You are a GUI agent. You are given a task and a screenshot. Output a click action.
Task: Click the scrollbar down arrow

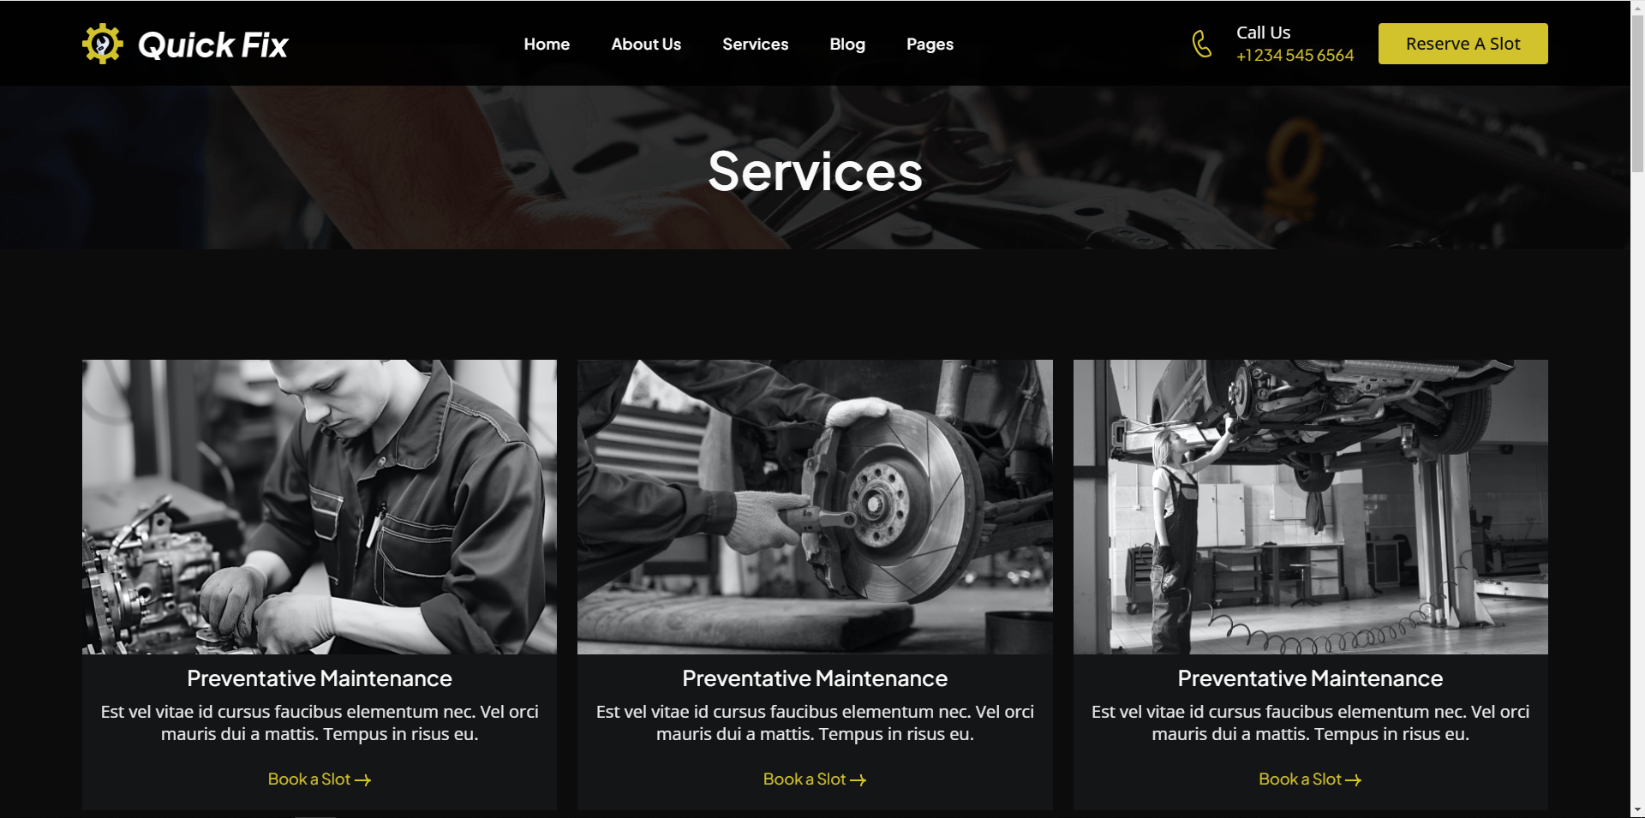click(x=1637, y=809)
